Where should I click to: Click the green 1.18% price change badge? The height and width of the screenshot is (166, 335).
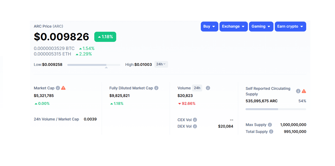pyautogui.click(x=105, y=37)
